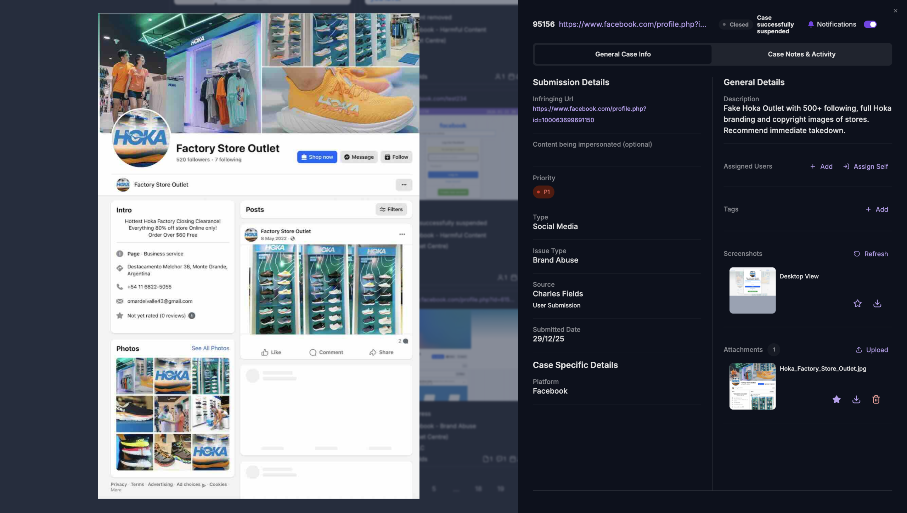Click the 7 following text
The image size is (907, 513).
[228, 159]
